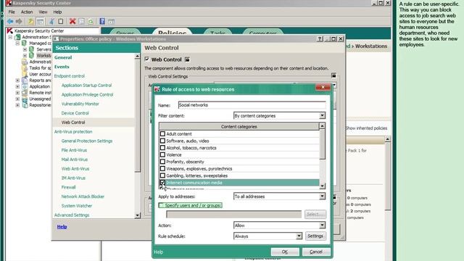Click the blue Help question mark toolbar icon
The image size is (464, 261).
(x=102, y=21)
